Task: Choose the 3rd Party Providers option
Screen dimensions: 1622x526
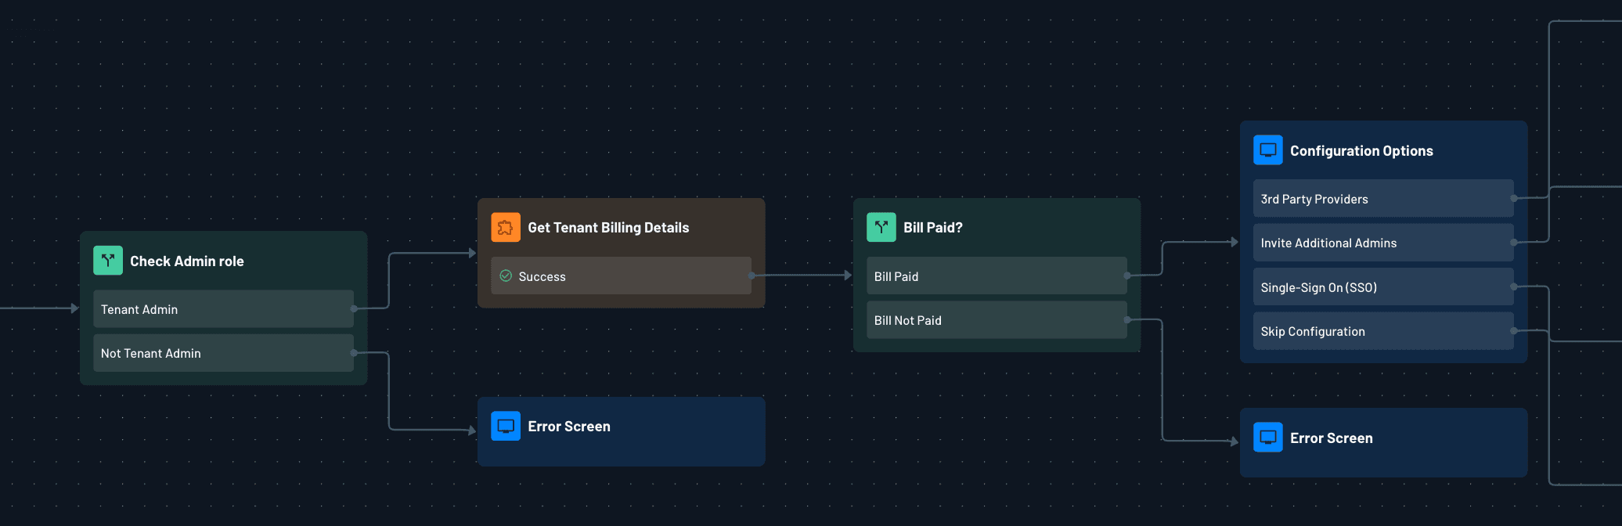Action: click(x=1382, y=199)
